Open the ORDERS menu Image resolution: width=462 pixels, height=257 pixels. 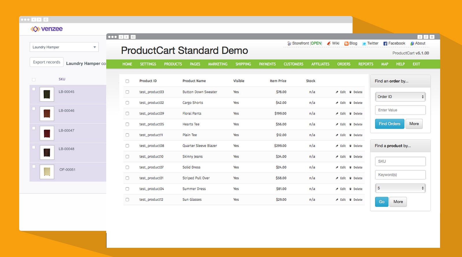[x=344, y=64]
